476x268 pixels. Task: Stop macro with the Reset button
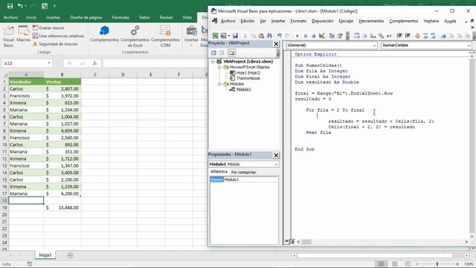(314, 36)
